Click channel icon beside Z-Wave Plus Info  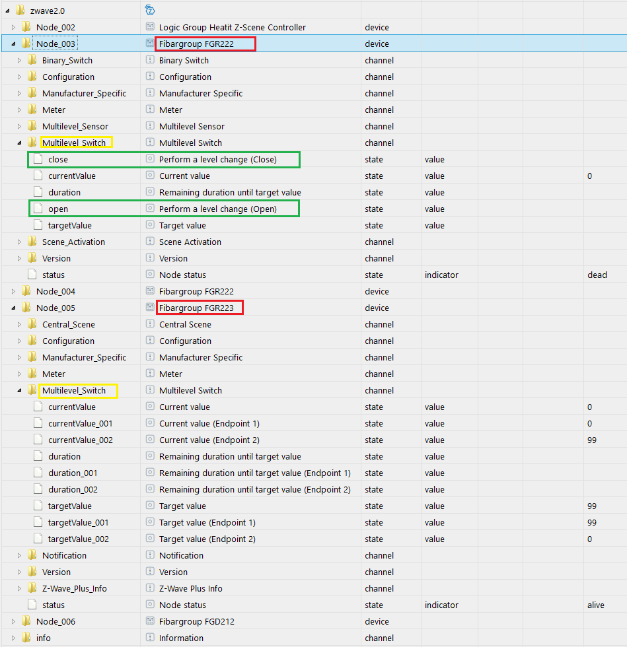[x=150, y=588]
